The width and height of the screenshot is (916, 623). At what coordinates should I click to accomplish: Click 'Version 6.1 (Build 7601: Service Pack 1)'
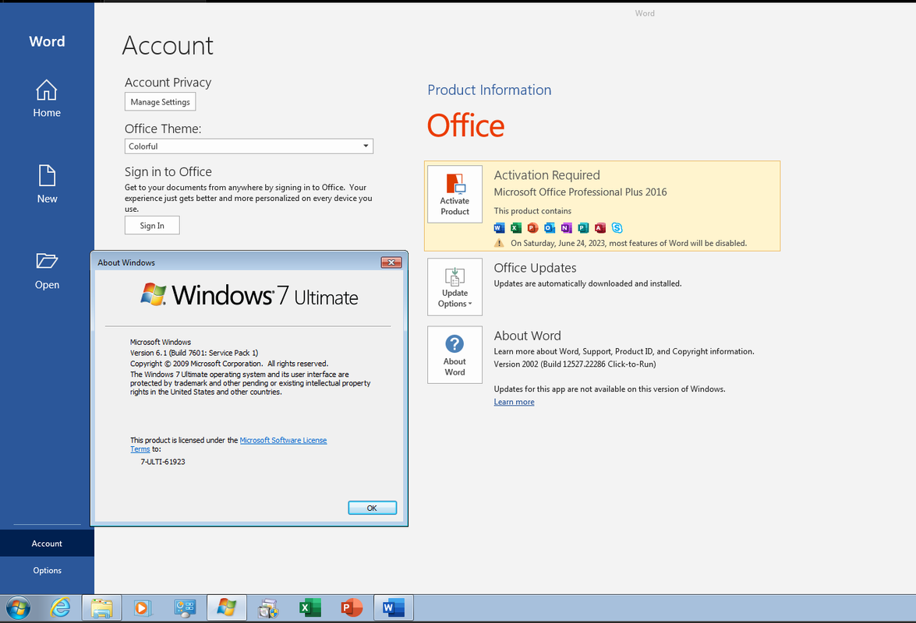194,353
